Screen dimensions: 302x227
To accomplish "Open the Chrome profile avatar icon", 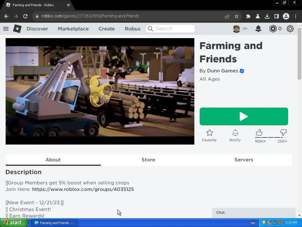I will (x=286, y=16).
